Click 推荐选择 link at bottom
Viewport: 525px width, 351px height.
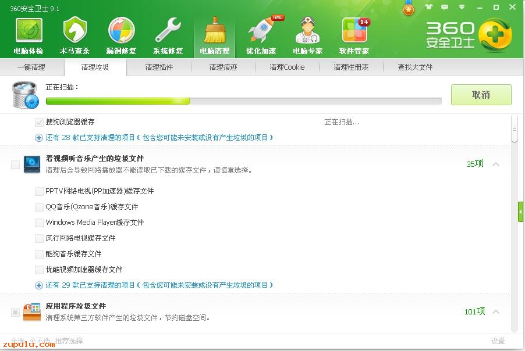[x=69, y=341]
